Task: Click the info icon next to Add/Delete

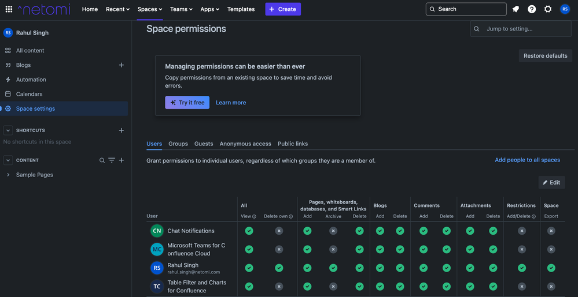Action: [534, 216]
